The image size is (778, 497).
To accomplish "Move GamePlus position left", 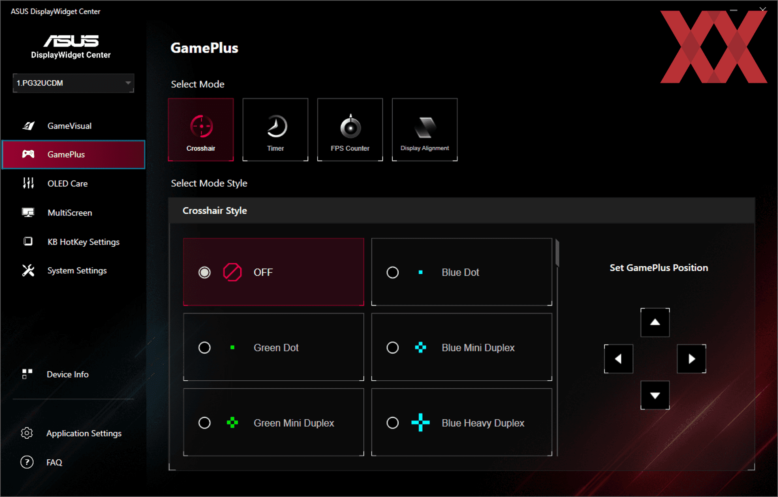I will click(x=618, y=359).
